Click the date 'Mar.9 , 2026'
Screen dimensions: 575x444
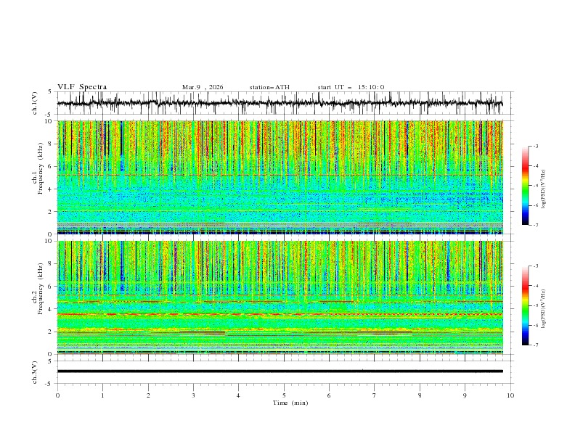[x=203, y=87]
